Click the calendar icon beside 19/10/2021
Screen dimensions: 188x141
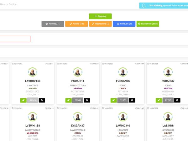point(58,64)
